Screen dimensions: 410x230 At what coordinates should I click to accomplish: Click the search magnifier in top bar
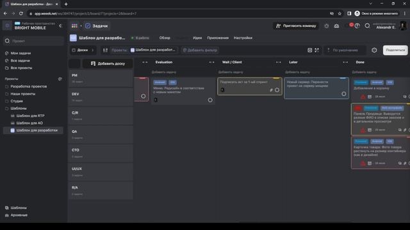pyautogui.click(x=367, y=26)
